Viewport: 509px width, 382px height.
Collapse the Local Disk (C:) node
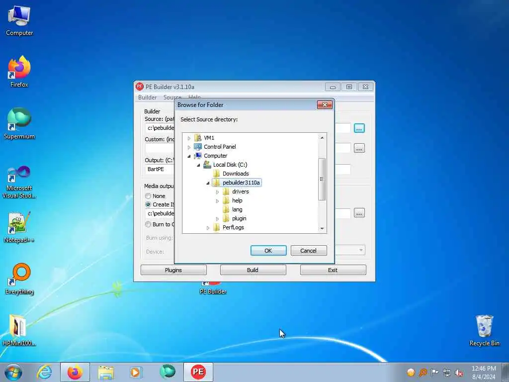click(x=198, y=165)
